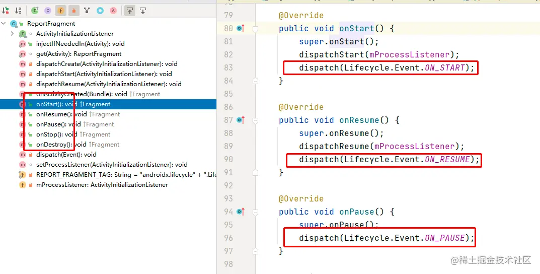Click dispatchResume call on line 89
Viewport: 540px width, 274px height.
334,146
